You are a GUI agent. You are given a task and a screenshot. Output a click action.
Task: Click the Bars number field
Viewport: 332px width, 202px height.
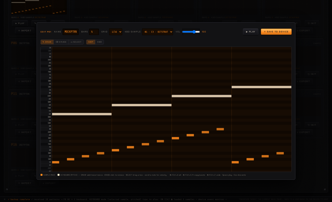pyautogui.click(x=94, y=32)
